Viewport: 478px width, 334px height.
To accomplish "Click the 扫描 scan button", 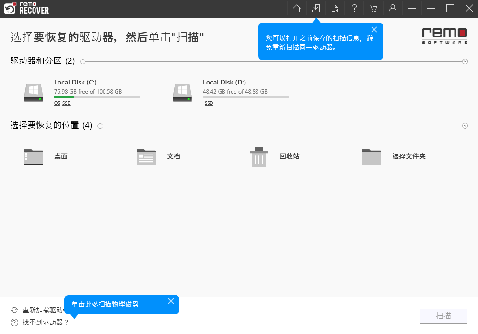I will (443, 316).
